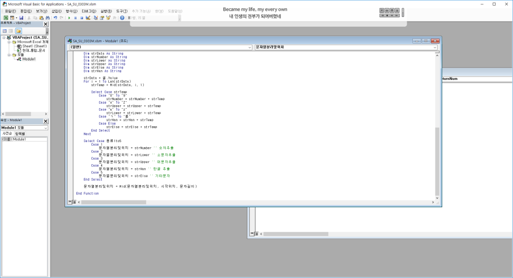This screenshot has height=278, width=513.
Task: Click the Design Mode toolbar icon
Action: coord(88,17)
